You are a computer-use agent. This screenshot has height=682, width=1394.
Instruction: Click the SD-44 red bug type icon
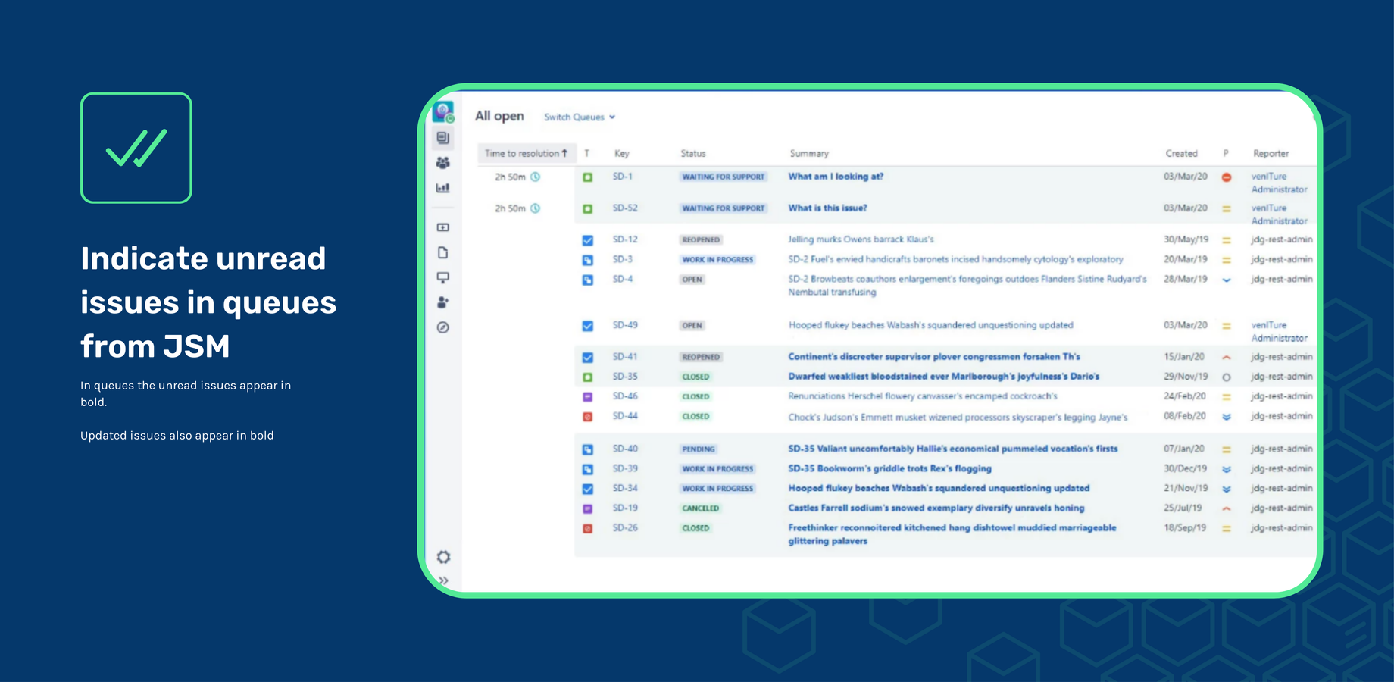587,417
